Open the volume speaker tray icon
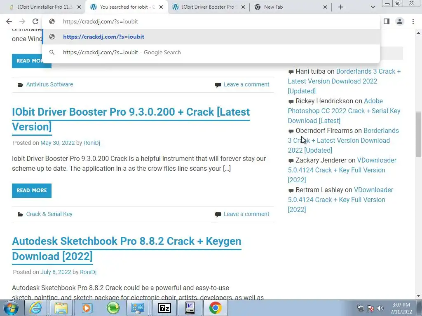This screenshot has height=316, width=422. tap(380, 308)
